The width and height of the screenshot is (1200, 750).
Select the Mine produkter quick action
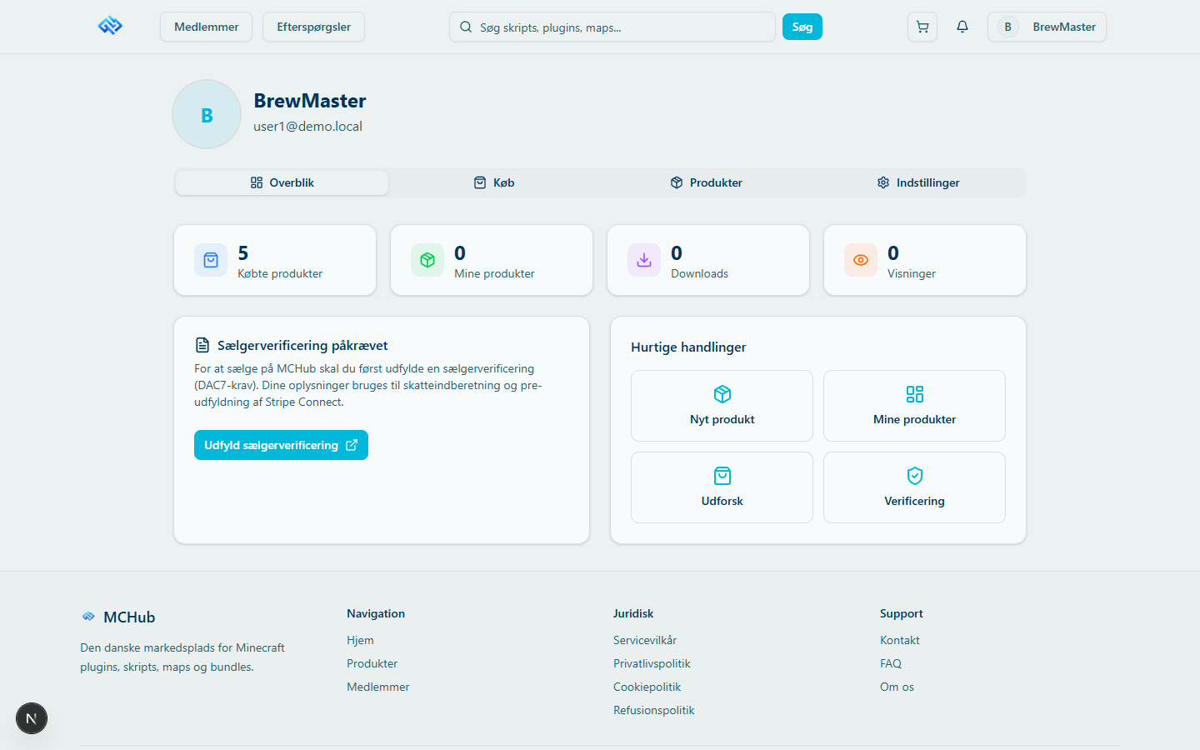tap(914, 406)
